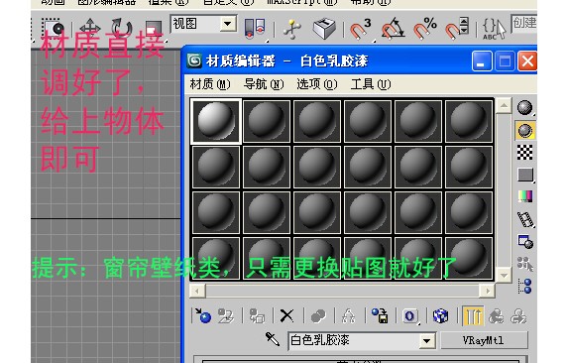
Task: Toggle Show Map in Viewport cube icon
Action: (440, 316)
